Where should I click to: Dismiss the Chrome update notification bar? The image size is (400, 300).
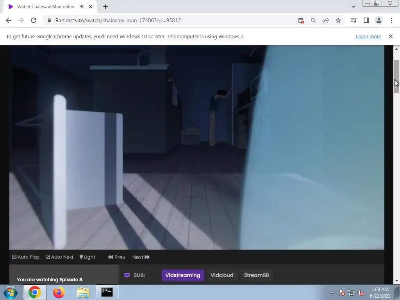click(x=390, y=36)
